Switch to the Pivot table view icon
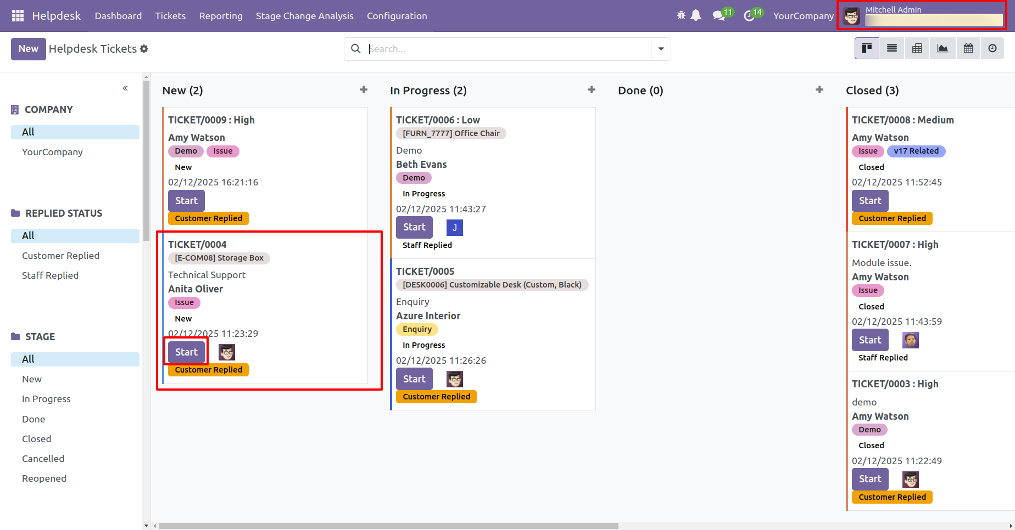The height and width of the screenshot is (530, 1015). point(917,48)
